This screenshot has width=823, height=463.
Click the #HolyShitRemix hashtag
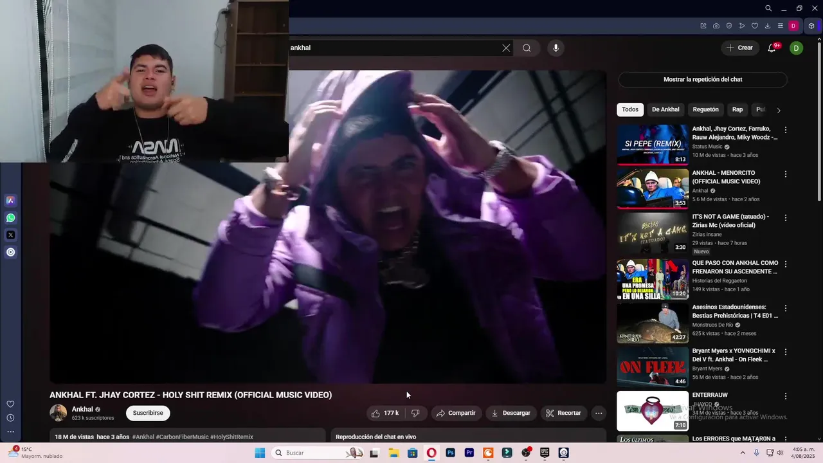pyautogui.click(x=231, y=437)
